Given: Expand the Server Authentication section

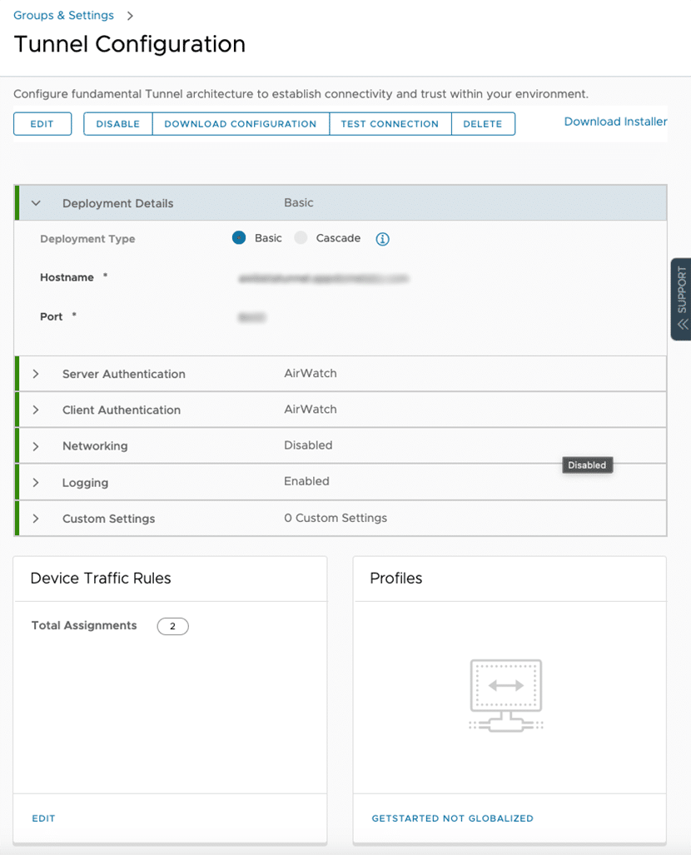Looking at the screenshot, I should click(x=36, y=374).
